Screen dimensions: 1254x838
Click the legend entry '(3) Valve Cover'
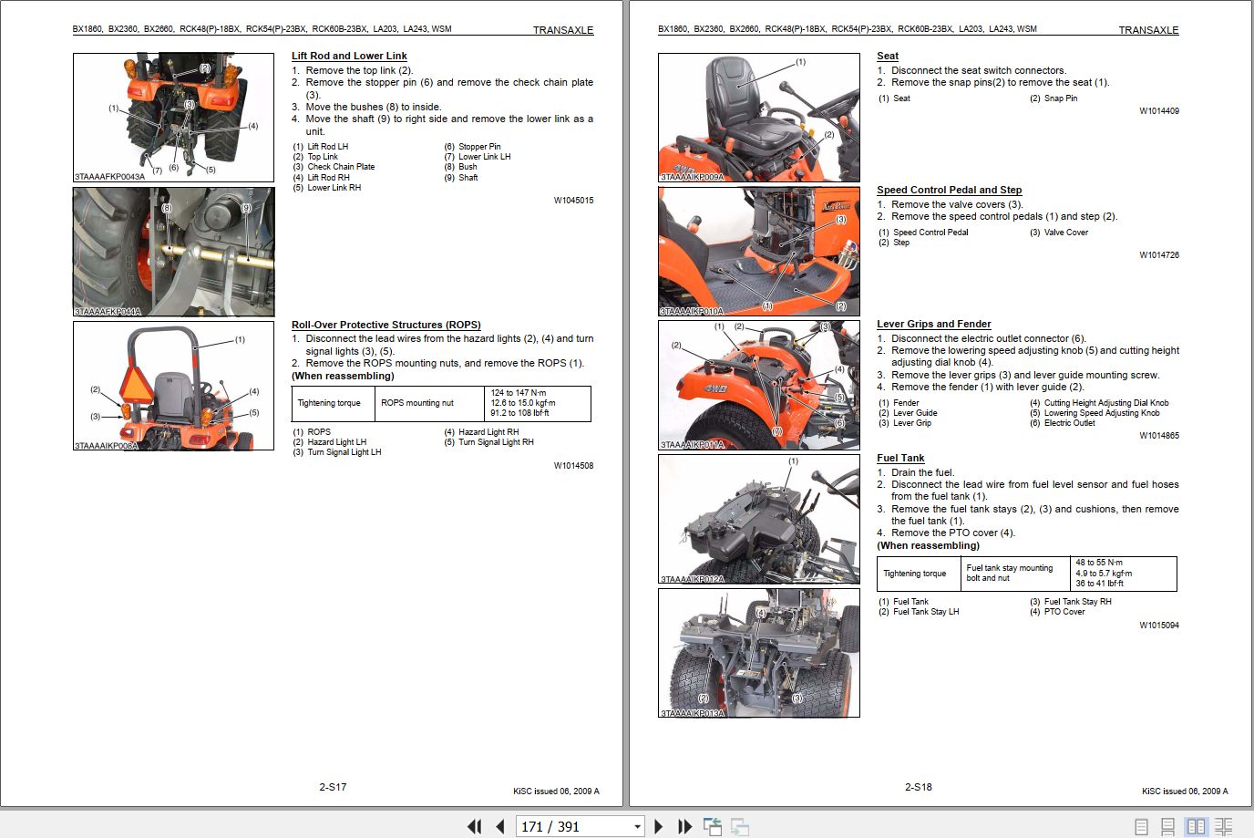[1059, 233]
